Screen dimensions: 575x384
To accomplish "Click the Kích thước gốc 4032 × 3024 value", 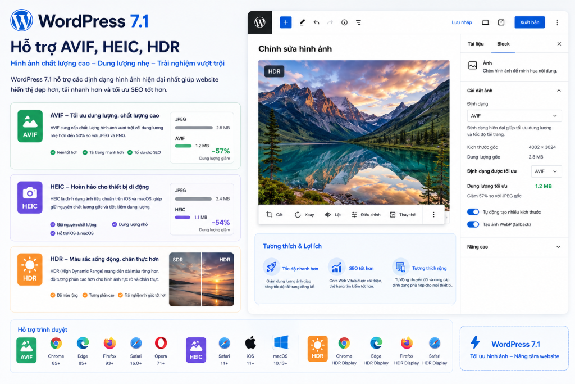I will [542, 147].
